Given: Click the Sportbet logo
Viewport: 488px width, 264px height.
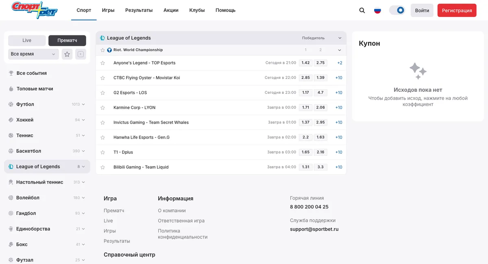Looking at the screenshot, I should pos(34,10).
